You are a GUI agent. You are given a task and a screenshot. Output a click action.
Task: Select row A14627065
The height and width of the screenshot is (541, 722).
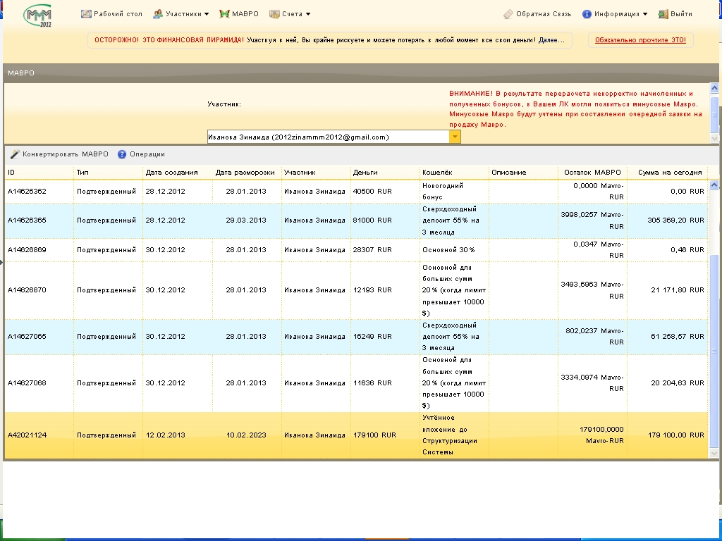tap(356, 337)
